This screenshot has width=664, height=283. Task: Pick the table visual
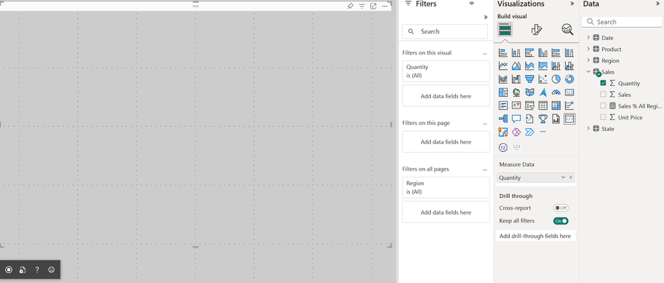[x=543, y=106]
